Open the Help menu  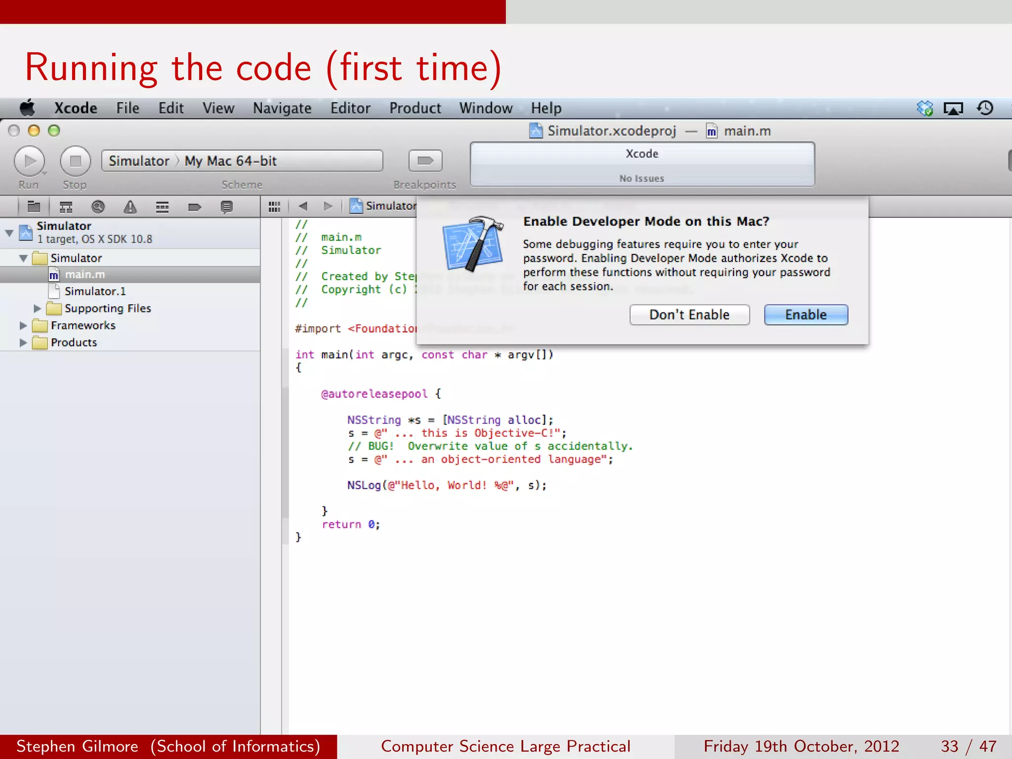[546, 108]
